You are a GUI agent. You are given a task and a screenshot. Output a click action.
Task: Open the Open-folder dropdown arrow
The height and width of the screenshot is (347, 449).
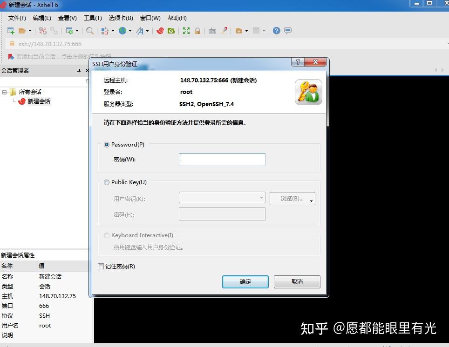pos(30,31)
